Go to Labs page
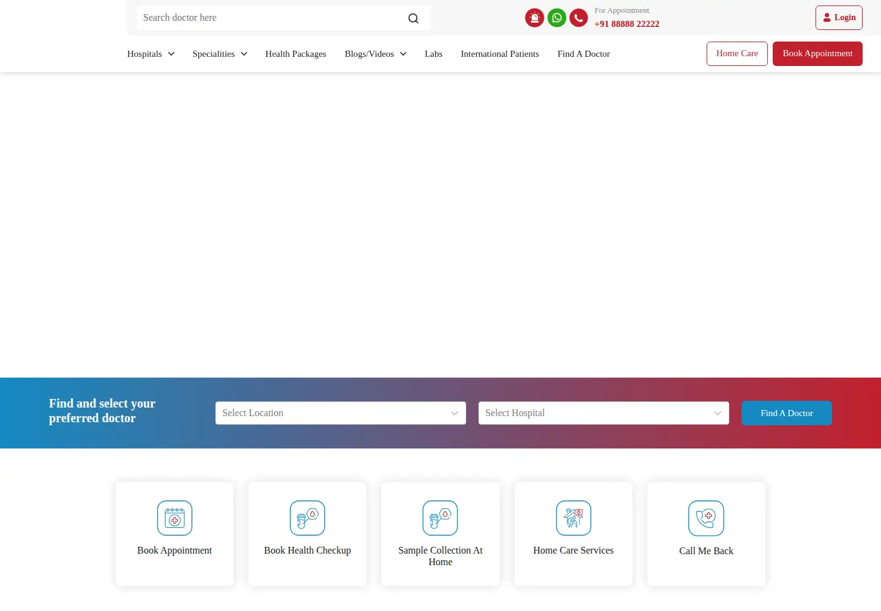 point(433,54)
